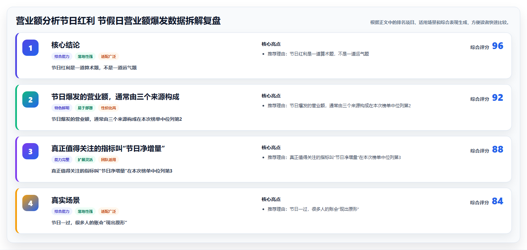The width and height of the screenshot is (527, 250).
Task: Click the 团队适用 tag
Action: click(x=109, y=160)
